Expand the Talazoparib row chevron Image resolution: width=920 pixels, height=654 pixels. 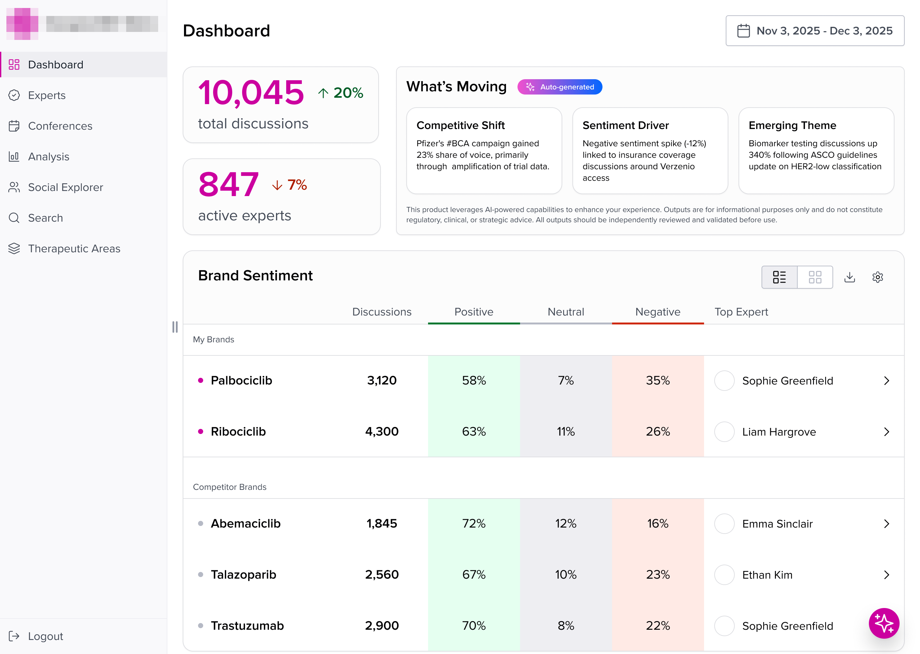tap(886, 575)
